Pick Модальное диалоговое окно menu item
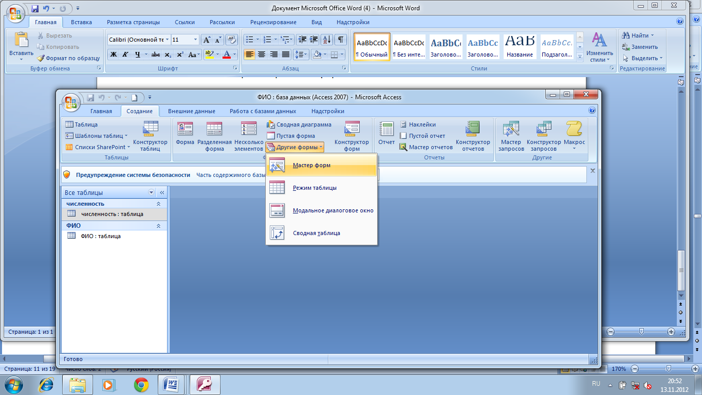Viewport: 702px width, 395px height. coord(322,210)
